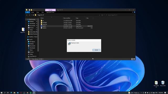Image resolution: width=168 pixels, height=94 pixels.
Task: Select This PC in navigation pane
Action: pyautogui.click(x=31, y=39)
